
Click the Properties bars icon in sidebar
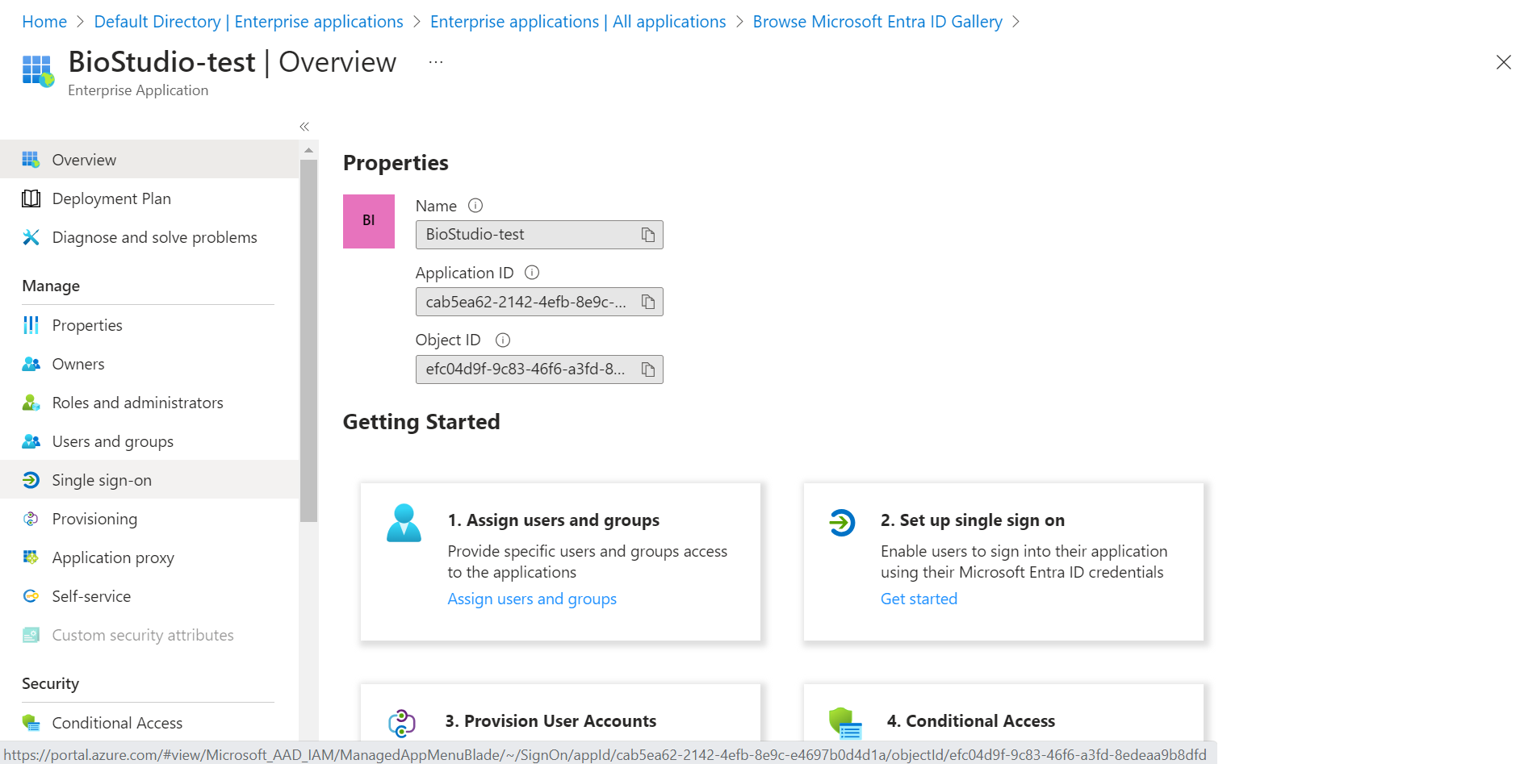click(x=31, y=325)
